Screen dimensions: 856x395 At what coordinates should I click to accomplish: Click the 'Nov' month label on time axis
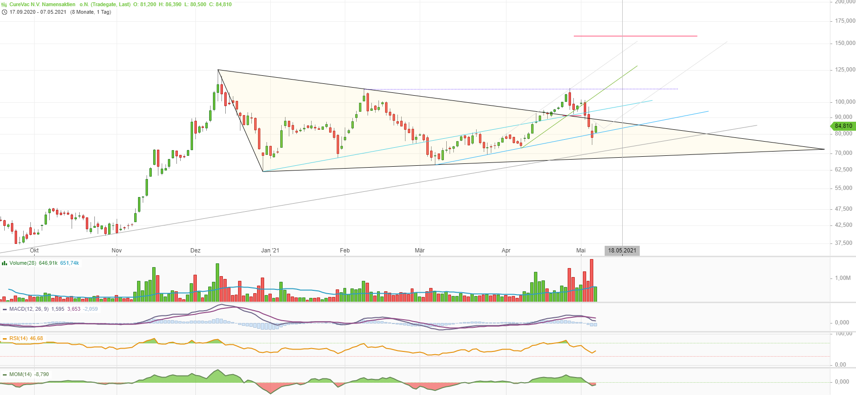[117, 251]
